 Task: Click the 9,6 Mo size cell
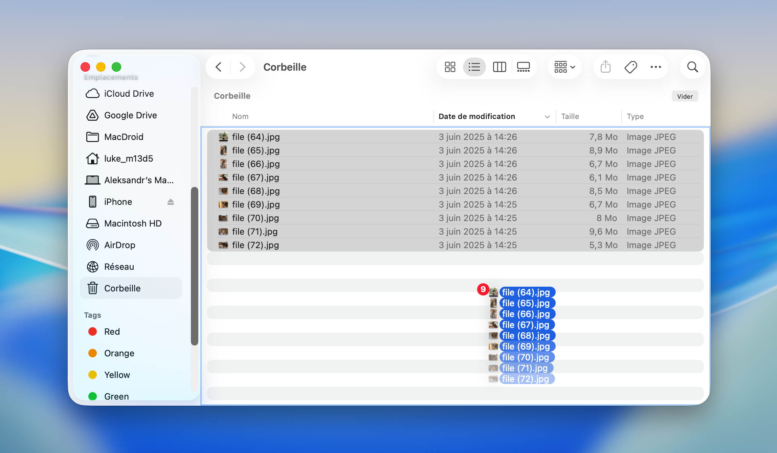(603, 232)
